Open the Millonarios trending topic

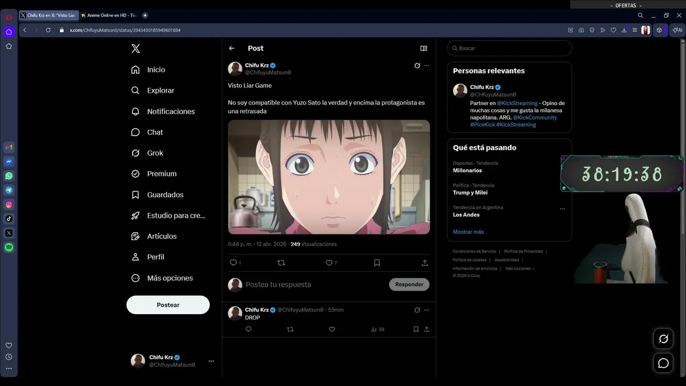pyautogui.click(x=467, y=170)
